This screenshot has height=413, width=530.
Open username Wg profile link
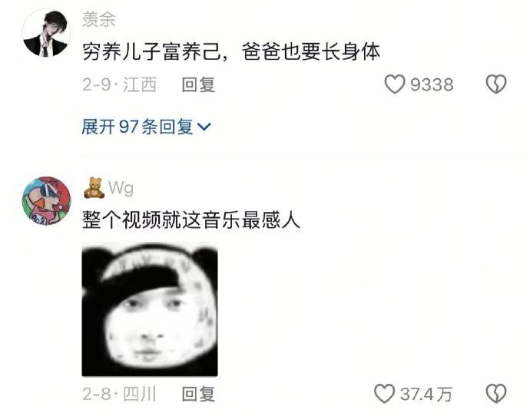click(x=121, y=188)
